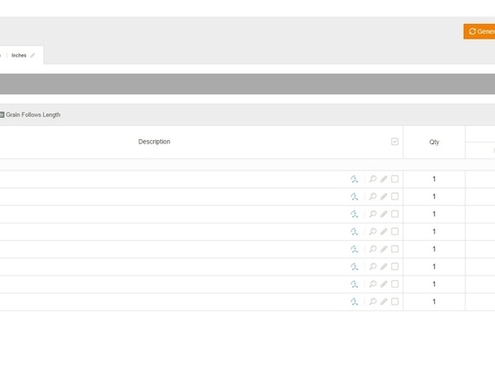Tick the checkbox in the fifth row
Image resolution: width=495 pixels, height=371 pixels.
pyautogui.click(x=395, y=249)
